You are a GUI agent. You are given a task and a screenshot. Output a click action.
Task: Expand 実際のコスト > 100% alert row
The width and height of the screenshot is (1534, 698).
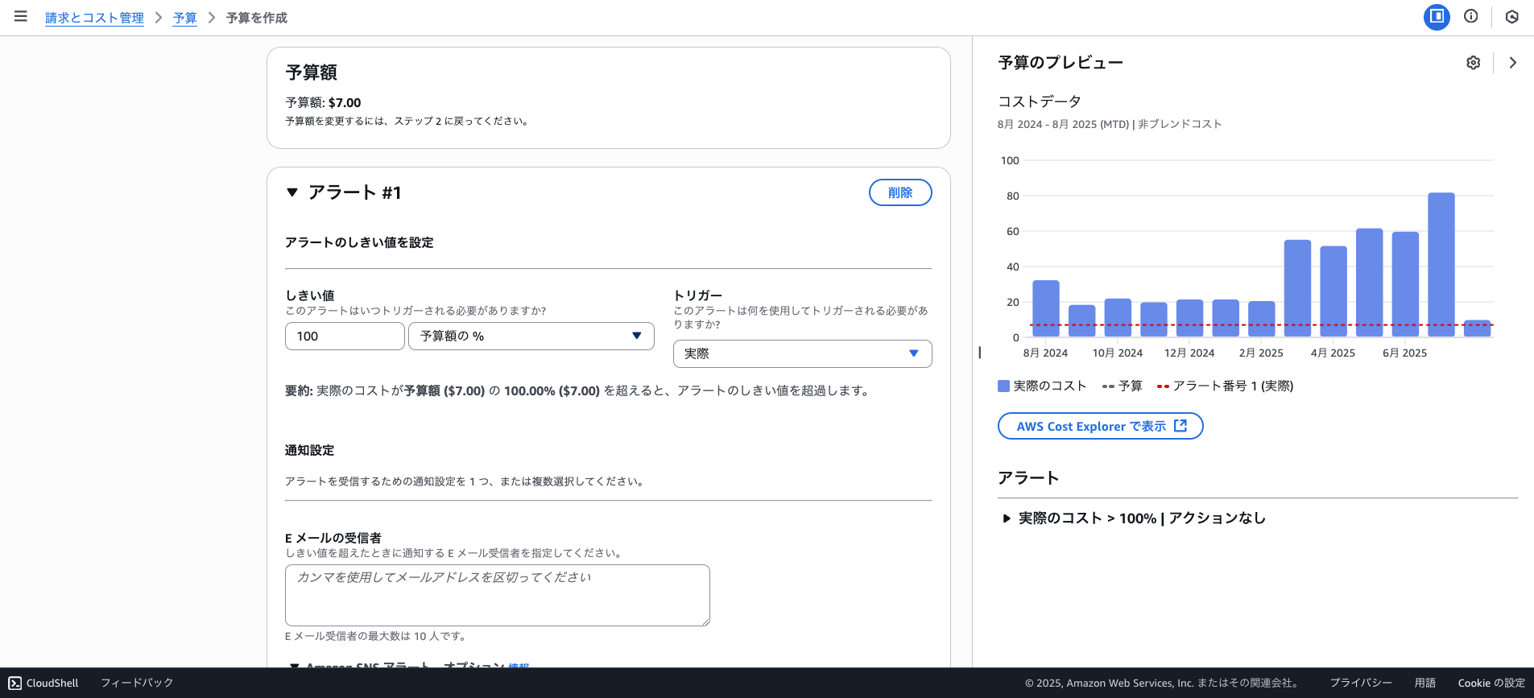pyautogui.click(x=1134, y=518)
